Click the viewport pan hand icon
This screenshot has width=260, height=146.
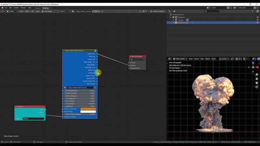tap(257, 79)
